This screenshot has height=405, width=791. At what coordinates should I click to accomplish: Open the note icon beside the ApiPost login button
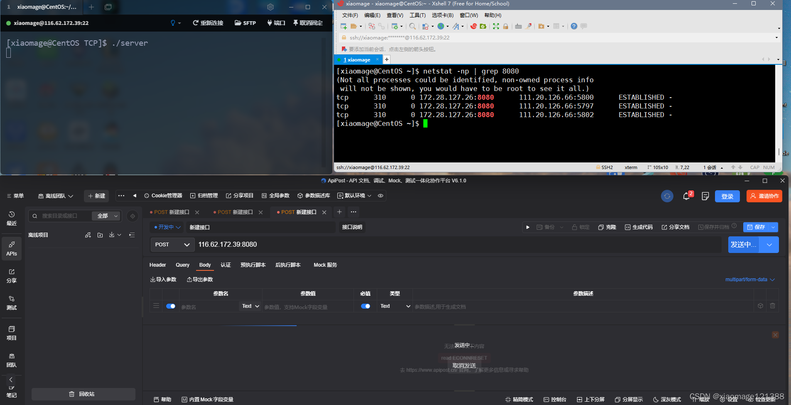(x=705, y=196)
